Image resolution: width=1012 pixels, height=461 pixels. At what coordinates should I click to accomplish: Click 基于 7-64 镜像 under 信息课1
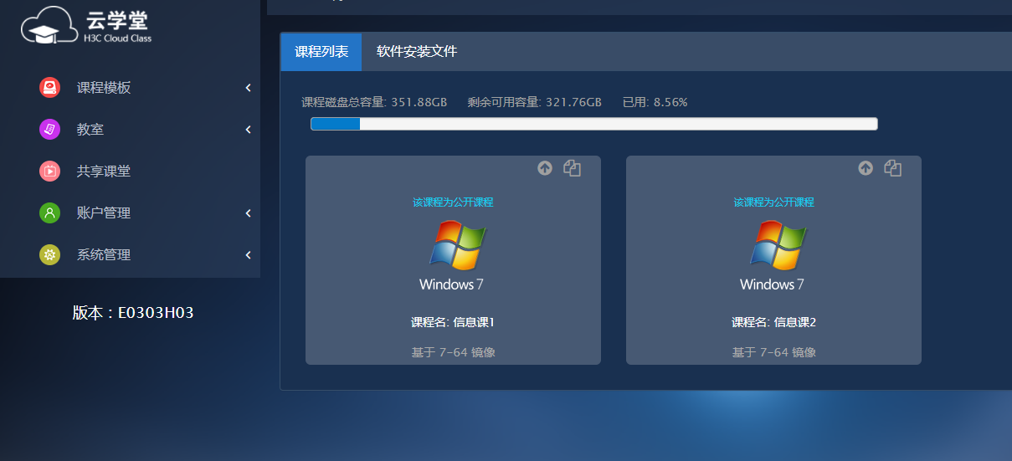pos(453,352)
